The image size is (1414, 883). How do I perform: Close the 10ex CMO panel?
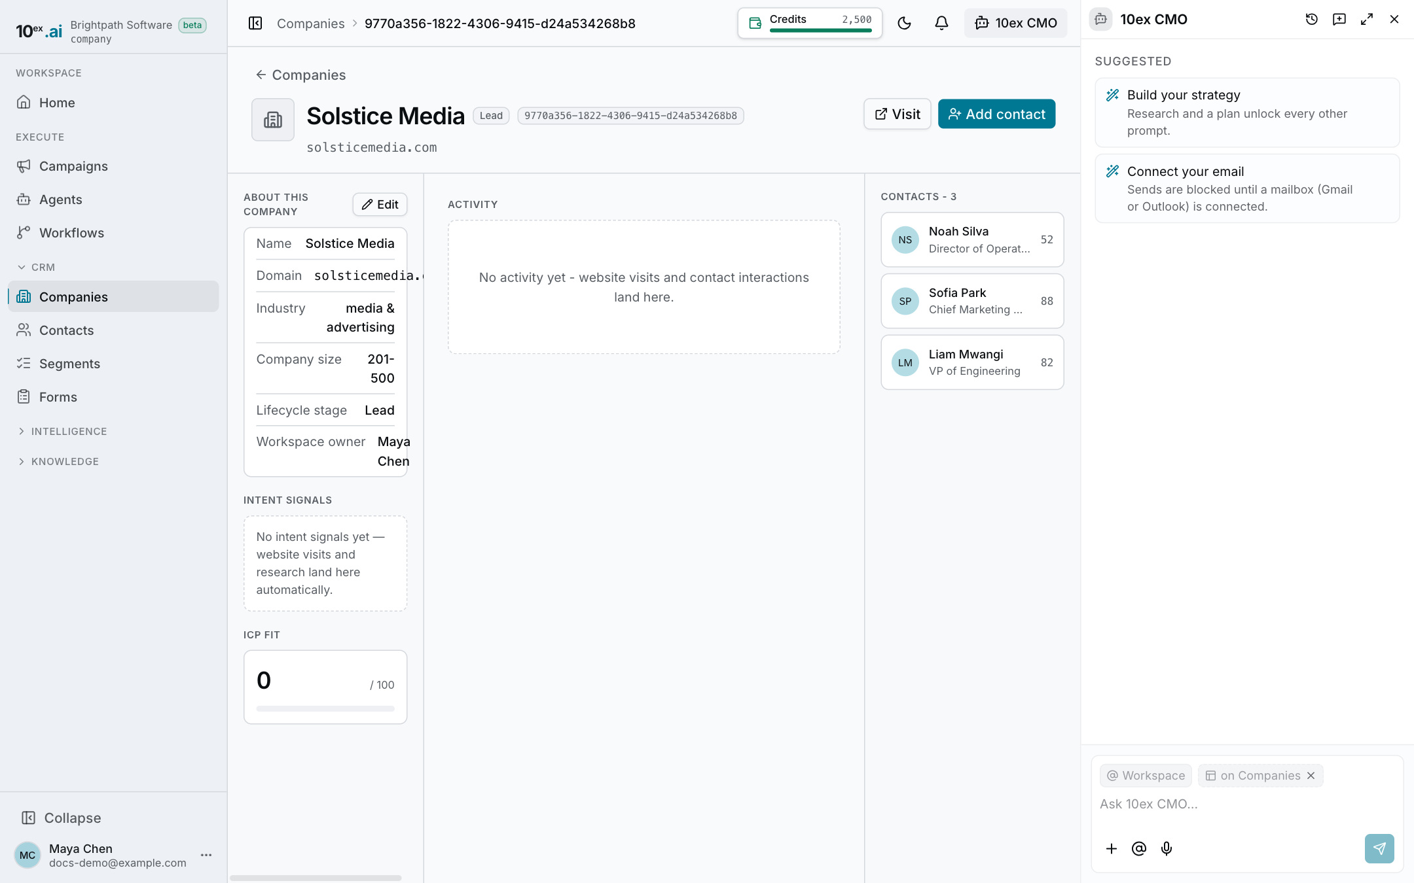pos(1394,20)
